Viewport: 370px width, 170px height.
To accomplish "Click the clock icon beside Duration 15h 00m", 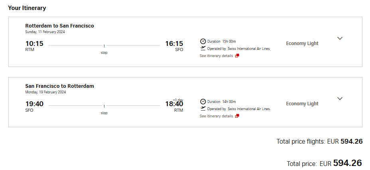I will 203,42.
